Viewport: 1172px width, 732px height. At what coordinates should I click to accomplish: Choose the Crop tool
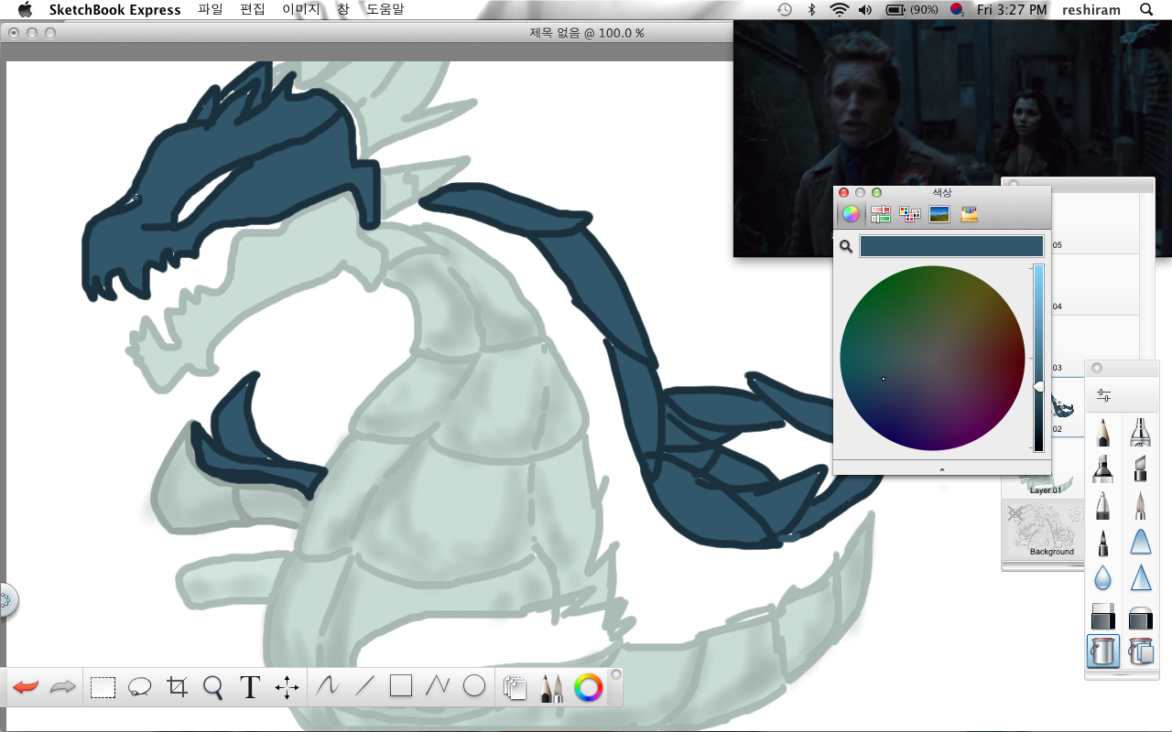(177, 687)
